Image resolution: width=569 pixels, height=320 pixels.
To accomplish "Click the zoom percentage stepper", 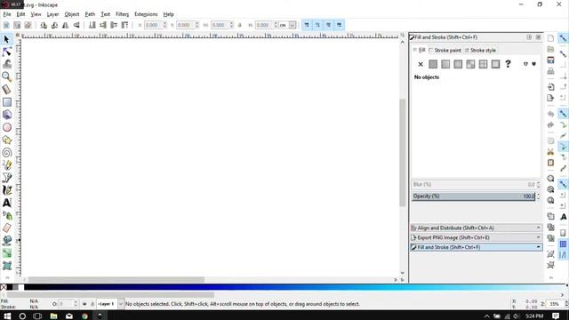I will click(565, 304).
